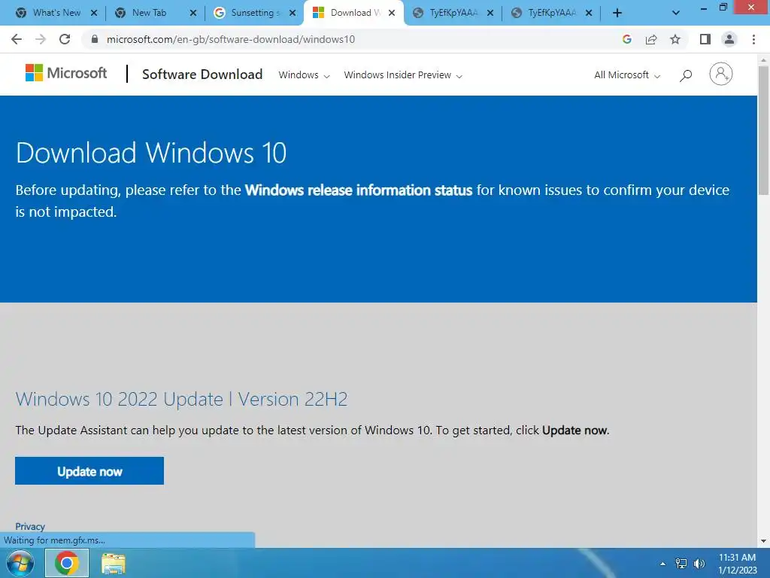Image resolution: width=770 pixels, height=578 pixels.
Task: Expand the All Microsoft menu
Action: tap(626, 75)
